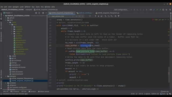Expand the LICENSES folder
Screen dimensions: 172x97
[x=6, y=83]
